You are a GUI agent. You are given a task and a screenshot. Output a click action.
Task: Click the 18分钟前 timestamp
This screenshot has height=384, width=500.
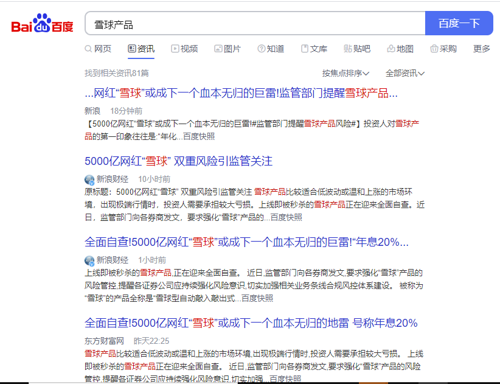click(x=127, y=111)
